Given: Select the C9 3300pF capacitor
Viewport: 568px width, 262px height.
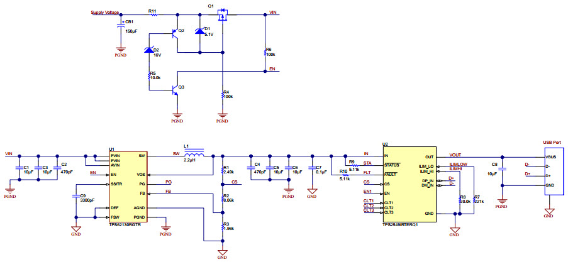Looking at the screenshot, I should [x=75, y=196].
